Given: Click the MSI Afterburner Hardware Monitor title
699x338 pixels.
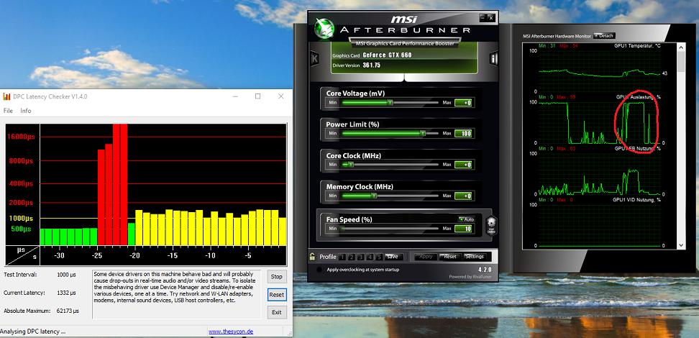Looking at the screenshot, I should [557, 36].
